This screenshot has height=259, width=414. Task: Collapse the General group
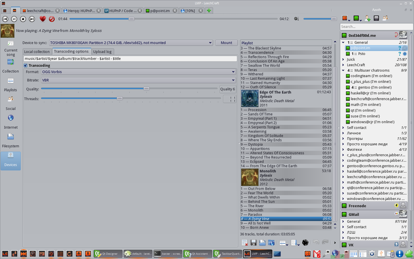[x=343, y=42]
